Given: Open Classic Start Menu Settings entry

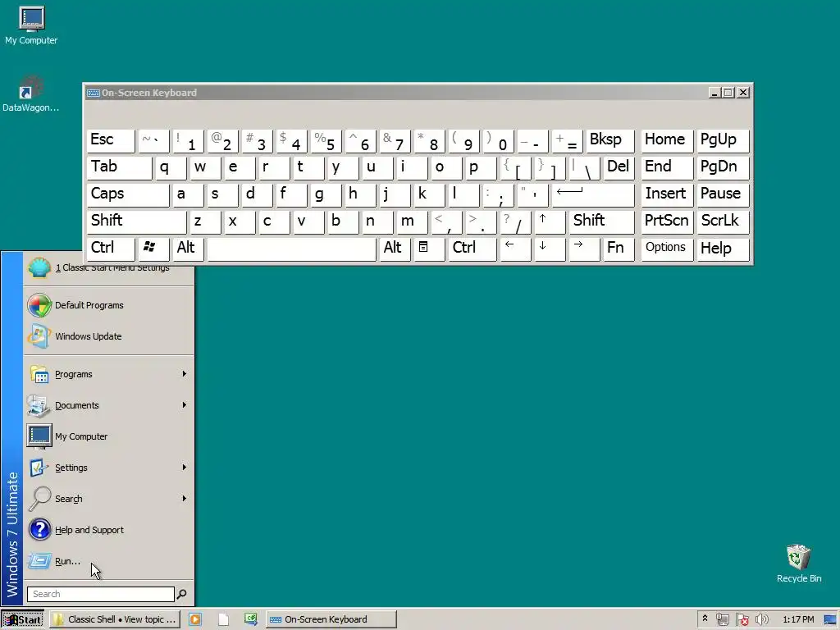Looking at the screenshot, I should coord(109,267).
